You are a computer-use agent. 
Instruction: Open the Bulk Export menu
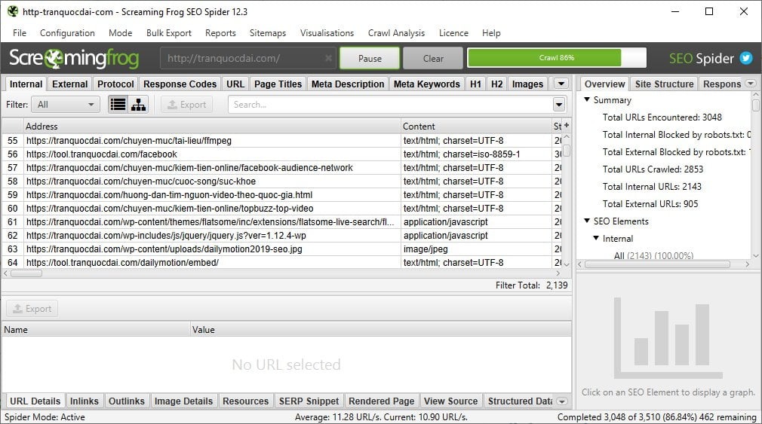tap(168, 33)
